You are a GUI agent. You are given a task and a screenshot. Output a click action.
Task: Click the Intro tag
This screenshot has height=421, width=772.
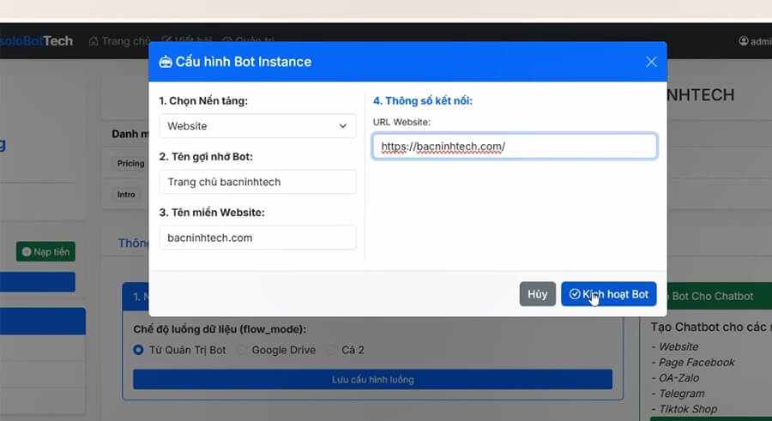(x=126, y=195)
